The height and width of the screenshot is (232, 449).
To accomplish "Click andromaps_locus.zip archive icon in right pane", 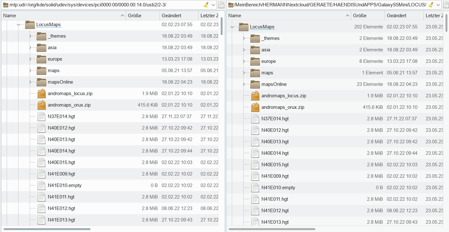I will click(255, 96).
